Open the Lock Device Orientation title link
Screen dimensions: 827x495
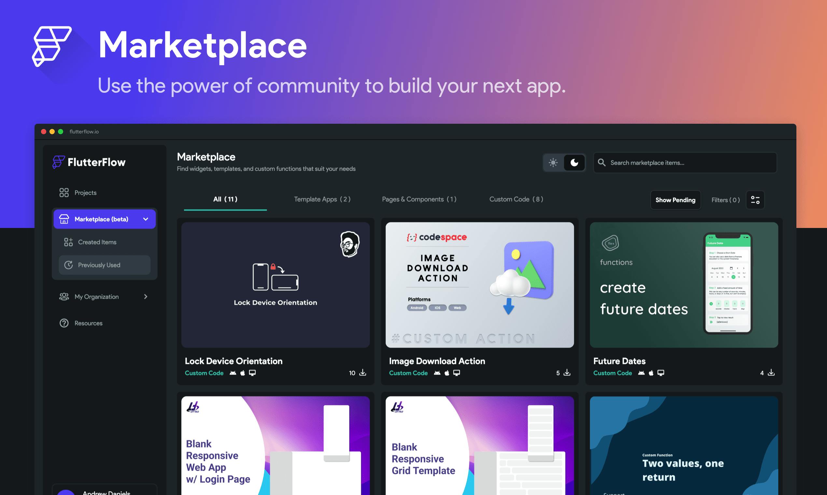(233, 361)
